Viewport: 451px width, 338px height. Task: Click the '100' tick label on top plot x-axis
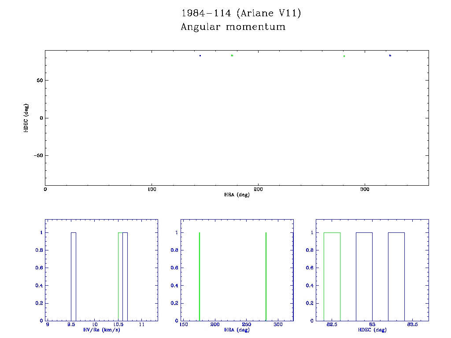coord(152,189)
